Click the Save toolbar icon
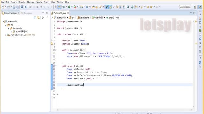The image size is (204, 114). 14,7
